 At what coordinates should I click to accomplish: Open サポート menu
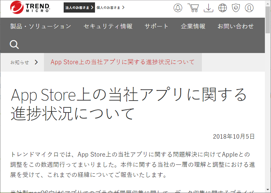(156, 26)
